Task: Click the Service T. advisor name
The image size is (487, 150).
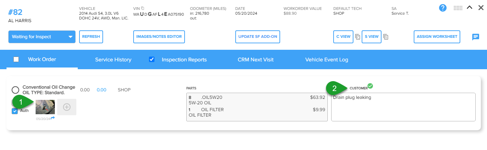Action: pyautogui.click(x=400, y=14)
